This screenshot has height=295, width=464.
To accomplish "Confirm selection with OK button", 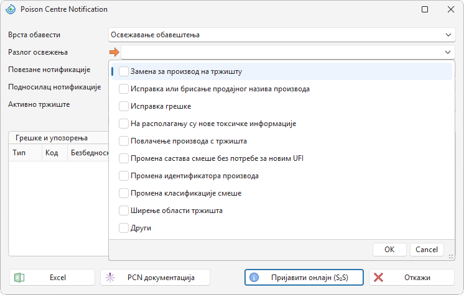I will click(x=389, y=250).
